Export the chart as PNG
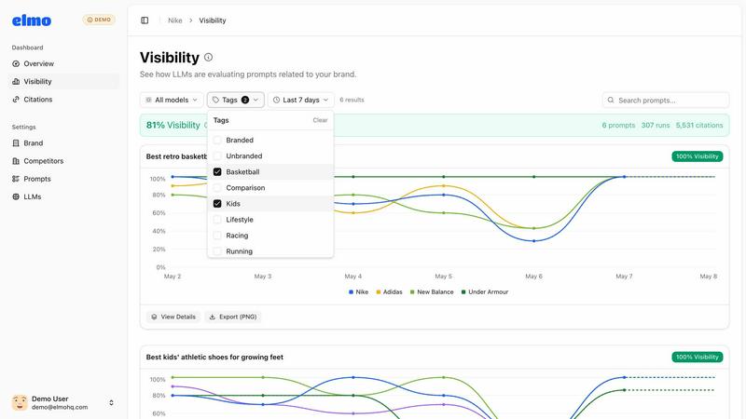The width and height of the screenshot is (746, 419). [233, 317]
